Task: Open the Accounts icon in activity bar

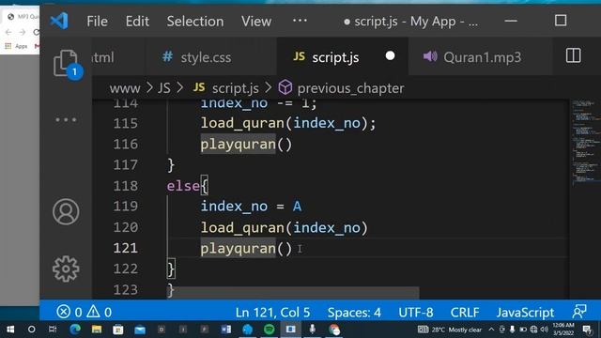Action: (x=66, y=211)
